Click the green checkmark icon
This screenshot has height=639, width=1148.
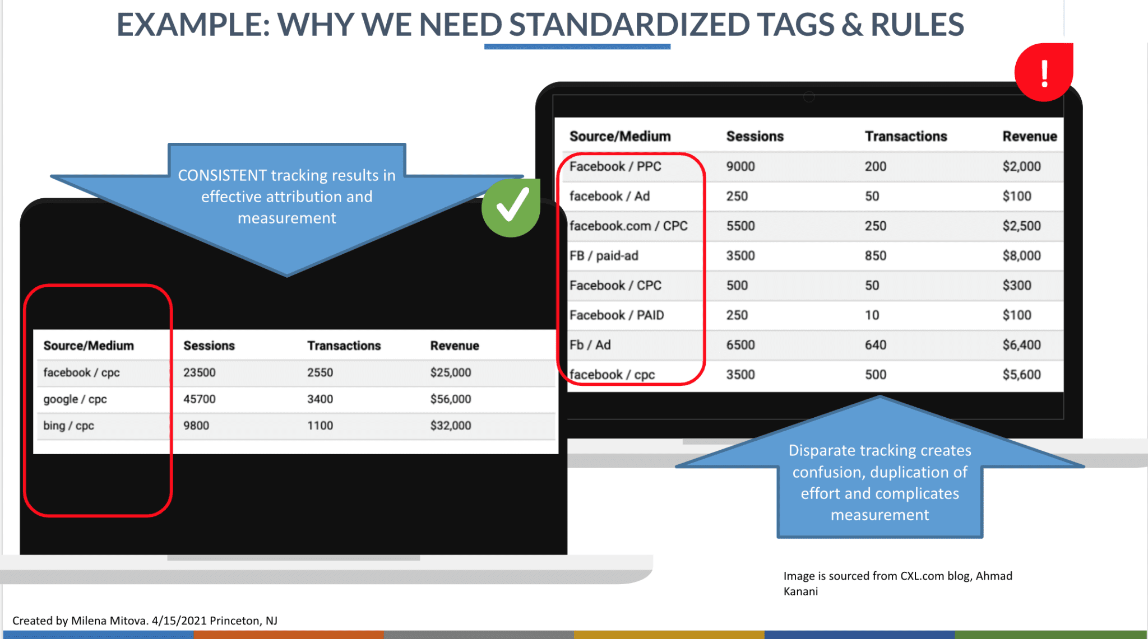tap(511, 208)
